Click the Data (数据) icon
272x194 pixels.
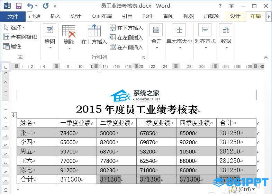click(x=226, y=30)
